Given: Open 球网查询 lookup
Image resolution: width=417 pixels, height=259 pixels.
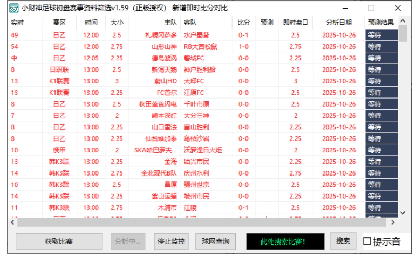Looking at the screenshot, I should coord(216,241).
